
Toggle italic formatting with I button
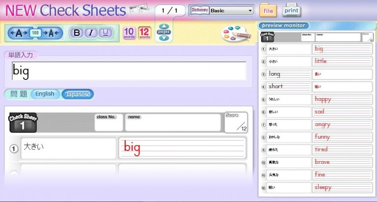pos(91,33)
